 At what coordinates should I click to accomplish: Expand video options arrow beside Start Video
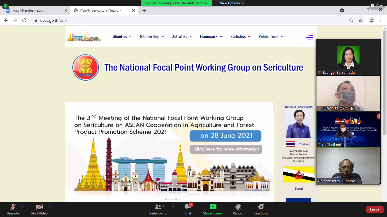50,207
